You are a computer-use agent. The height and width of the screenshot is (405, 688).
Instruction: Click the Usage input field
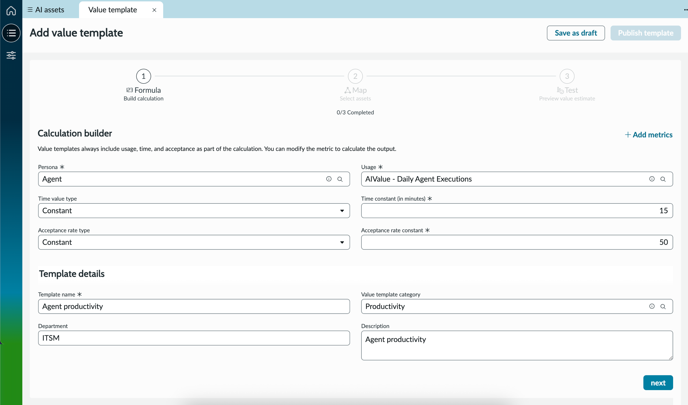click(x=517, y=179)
